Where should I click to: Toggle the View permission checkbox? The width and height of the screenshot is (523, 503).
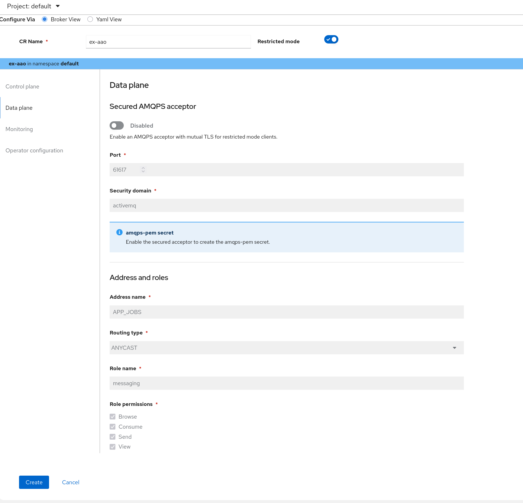[x=113, y=447]
